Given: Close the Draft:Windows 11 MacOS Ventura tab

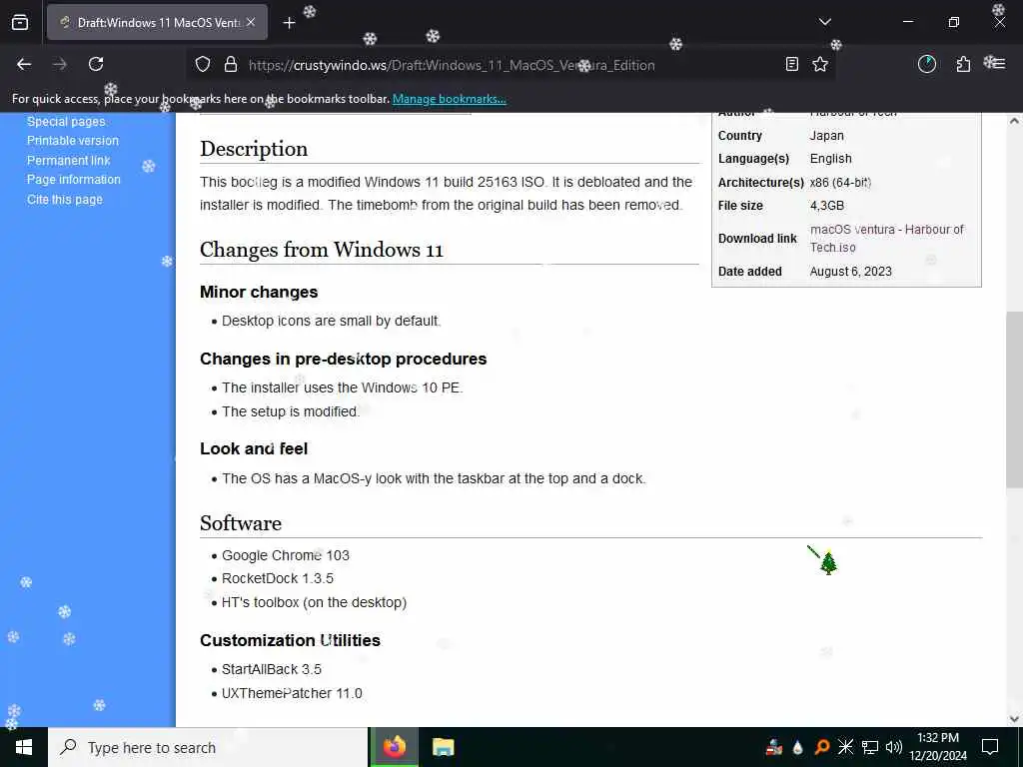Looking at the screenshot, I should tap(251, 22).
